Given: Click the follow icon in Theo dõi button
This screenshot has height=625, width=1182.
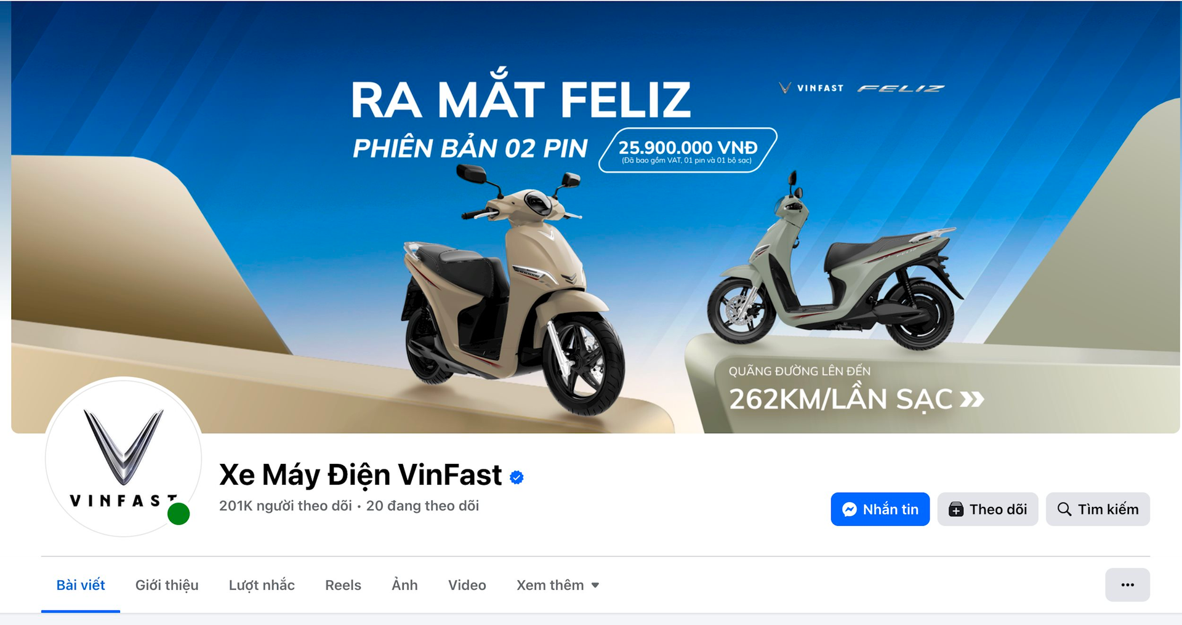Looking at the screenshot, I should (x=956, y=509).
